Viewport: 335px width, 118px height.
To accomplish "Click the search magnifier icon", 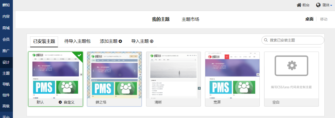I will tap(265, 40).
